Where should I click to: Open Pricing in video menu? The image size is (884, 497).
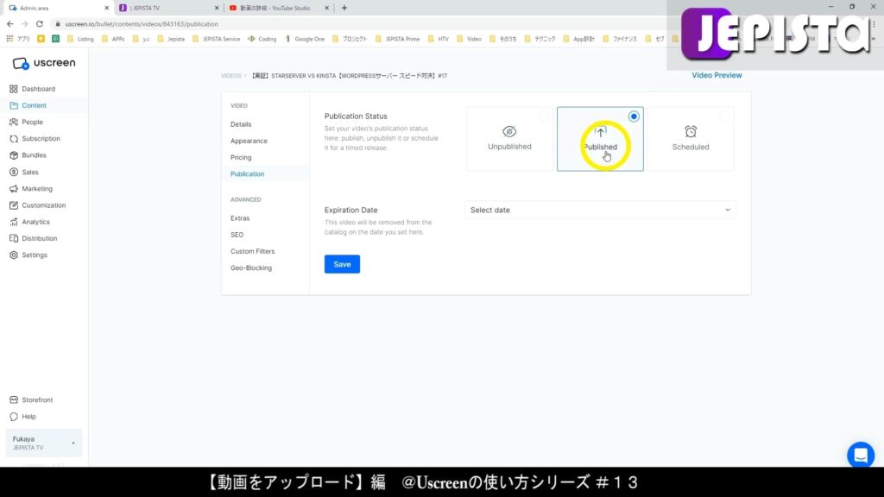click(241, 158)
